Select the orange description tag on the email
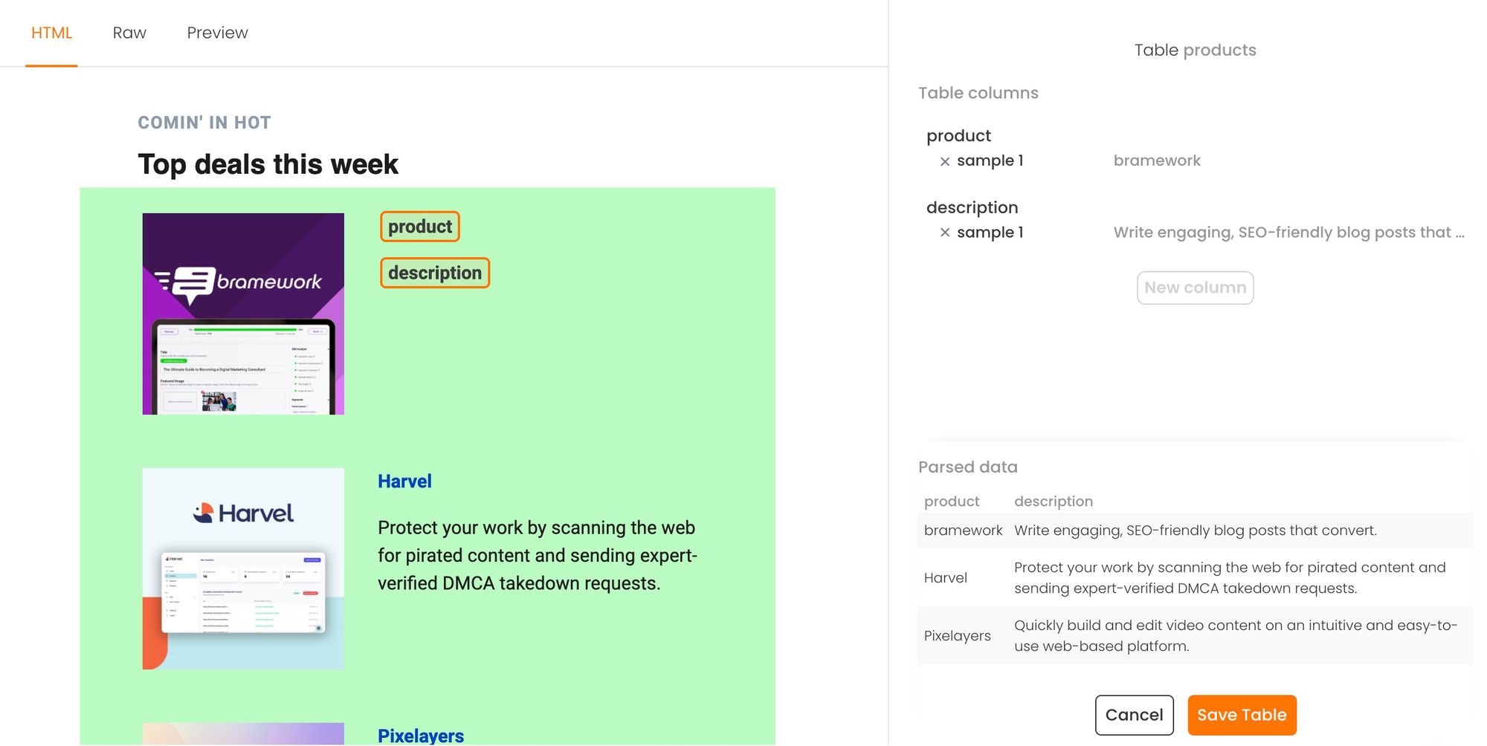Image resolution: width=1487 pixels, height=746 pixels. [434, 273]
